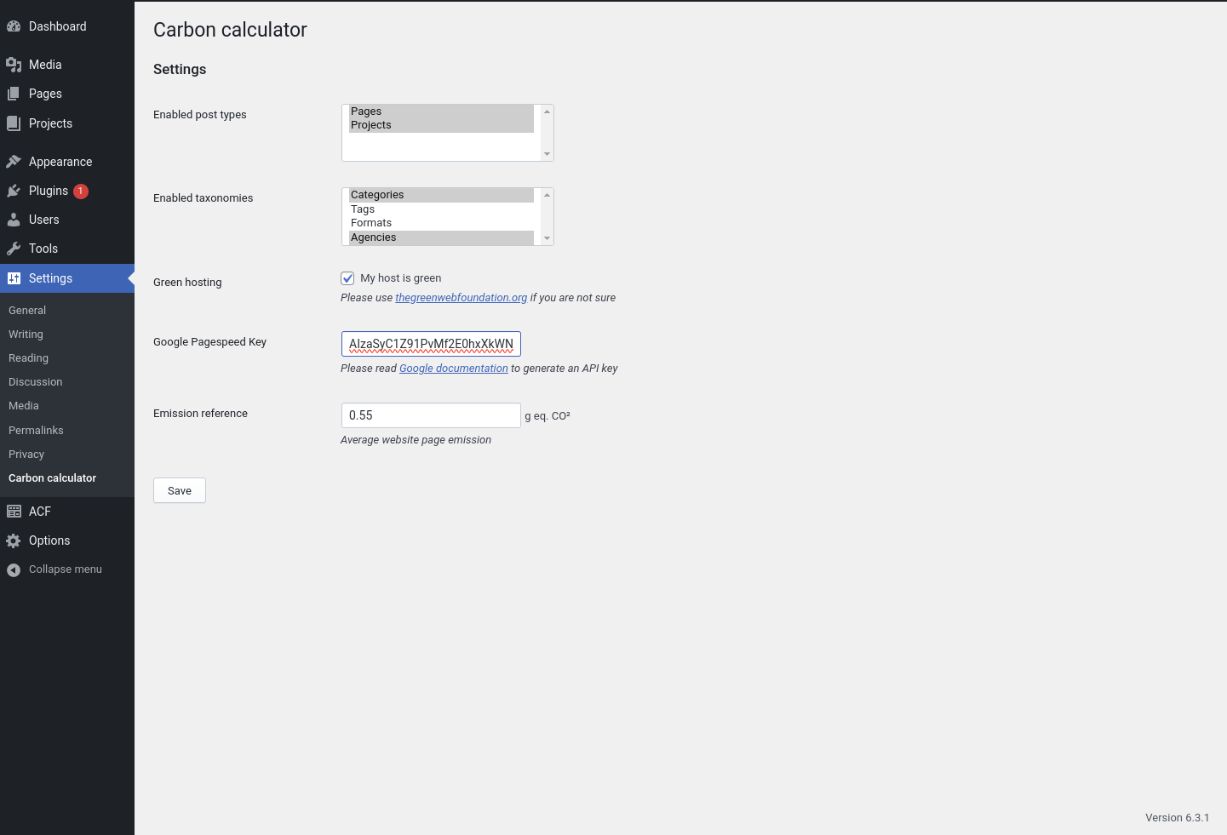Select Pages in Enabled post types list
The height and width of the screenshot is (835, 1227).
[441, 112]
